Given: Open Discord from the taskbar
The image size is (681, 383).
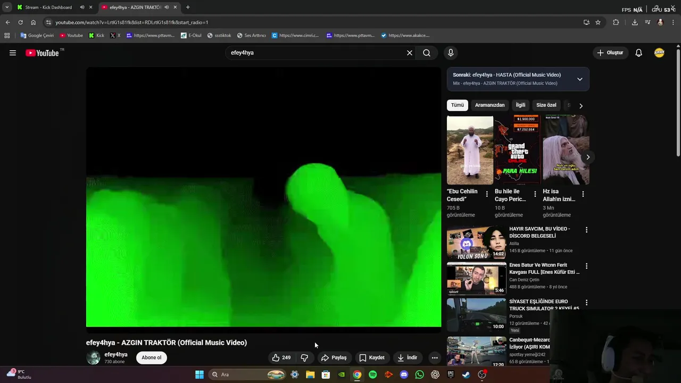Looking at the screenshot, I should click(x=404, y=374).
